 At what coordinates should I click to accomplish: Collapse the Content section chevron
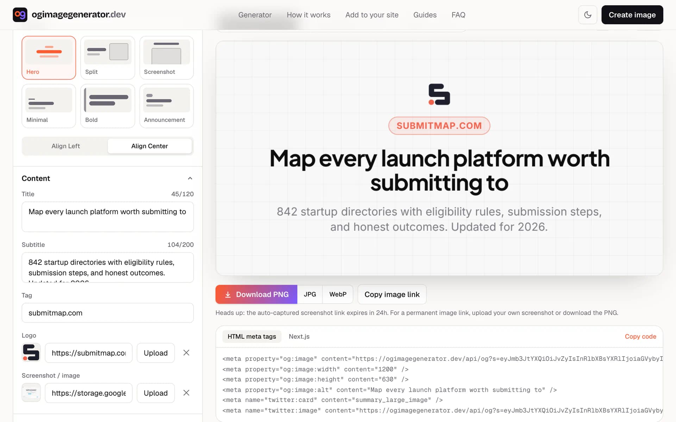pyautogui.click(x=190, y=178)
